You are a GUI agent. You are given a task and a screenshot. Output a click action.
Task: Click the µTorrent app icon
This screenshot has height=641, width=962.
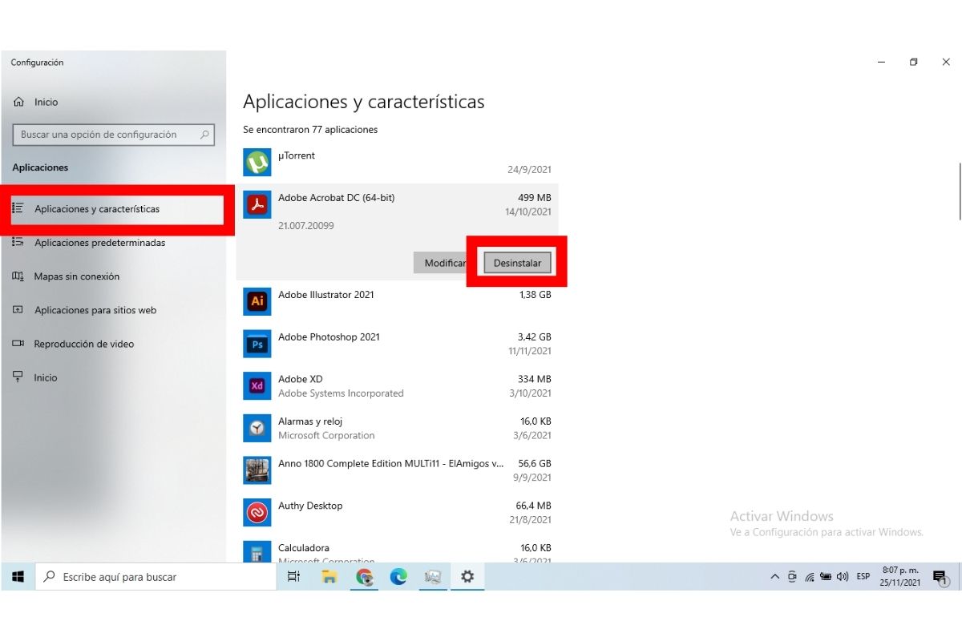click(x=257, y=163)
